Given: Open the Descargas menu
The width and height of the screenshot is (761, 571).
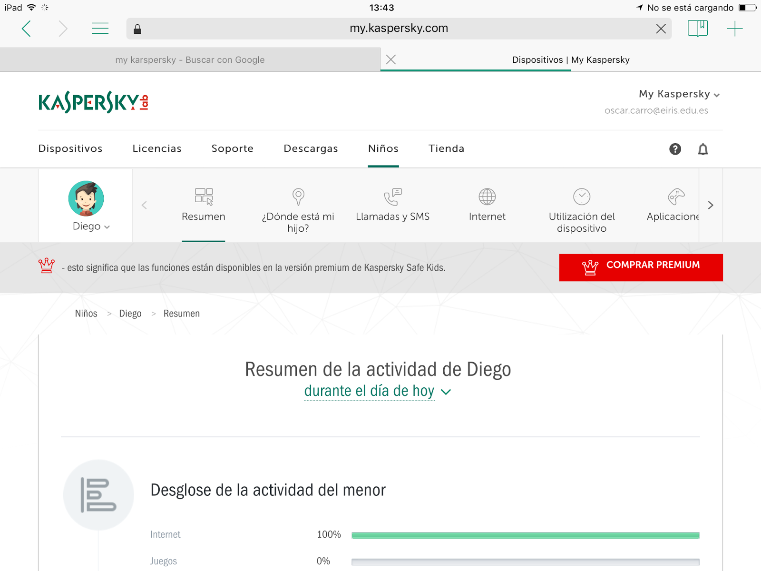Looking at the screenshot, I should 311,148.
